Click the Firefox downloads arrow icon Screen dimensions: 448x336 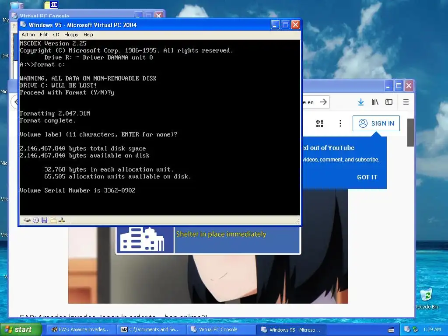coord(361,102)
